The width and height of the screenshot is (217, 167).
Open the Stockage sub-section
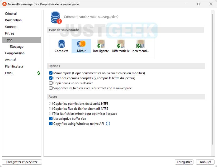(22, 46)
